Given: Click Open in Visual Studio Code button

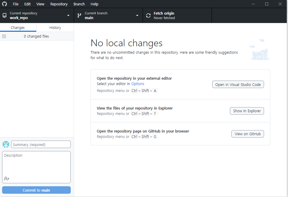Looking at the screenshot, I should 238,84.
